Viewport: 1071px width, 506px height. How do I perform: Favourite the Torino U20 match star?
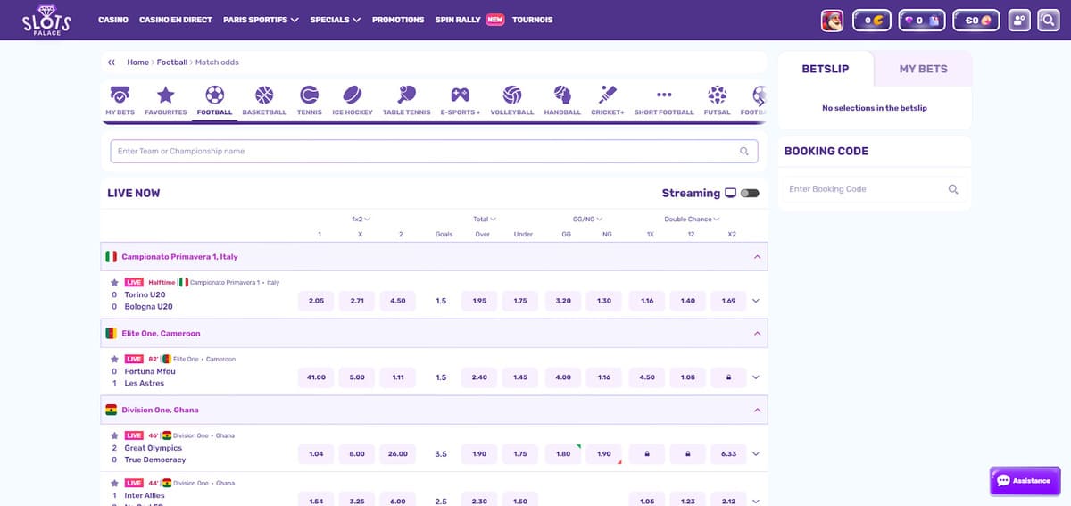[114, 282]
